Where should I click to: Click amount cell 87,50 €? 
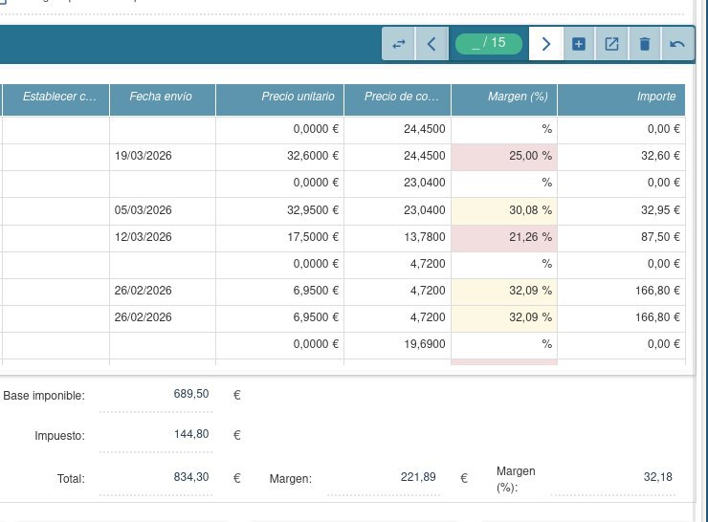pyautogui.click(x=621, y=237)
